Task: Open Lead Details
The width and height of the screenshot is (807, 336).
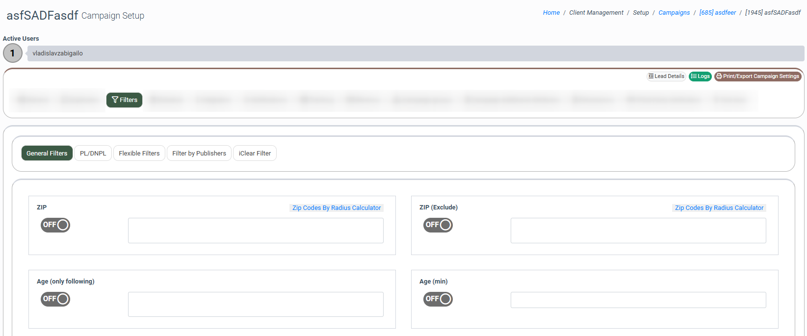Action: tap(666, 77)
